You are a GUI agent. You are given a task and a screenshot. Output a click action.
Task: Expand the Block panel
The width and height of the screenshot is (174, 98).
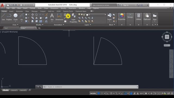tap(112, 25)
